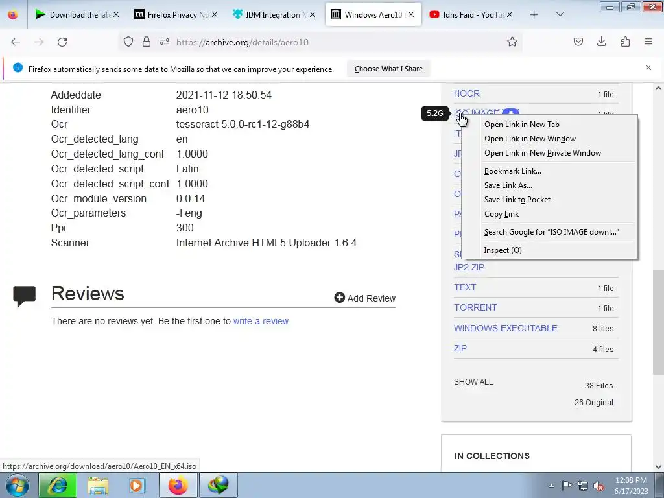Bookmark this page with the star icon
This screenshot has width=664, height=498.
tap(512, 42)
